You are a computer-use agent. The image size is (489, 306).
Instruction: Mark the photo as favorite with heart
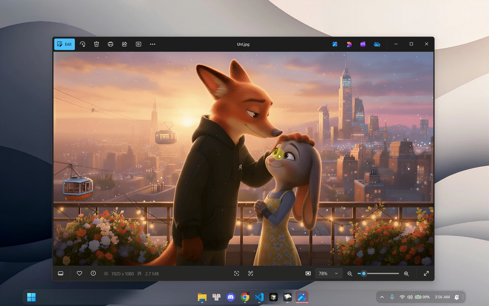(79, 273)
